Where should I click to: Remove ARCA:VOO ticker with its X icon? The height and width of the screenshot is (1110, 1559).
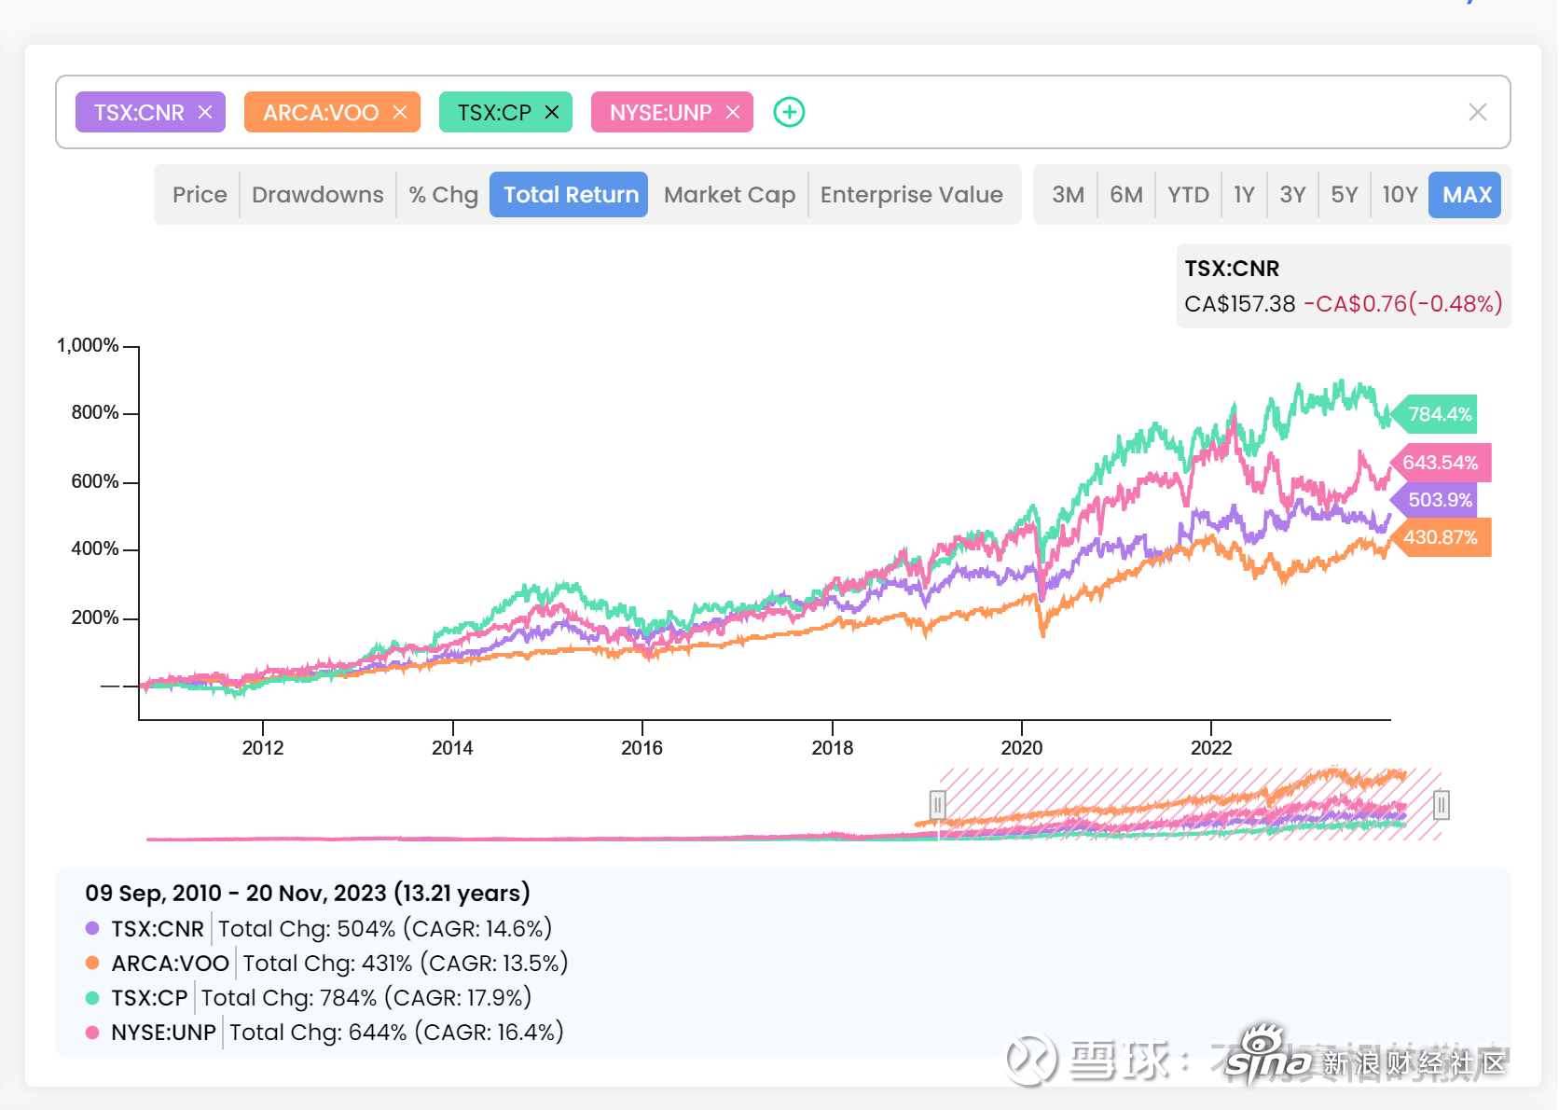coord(400,112)
